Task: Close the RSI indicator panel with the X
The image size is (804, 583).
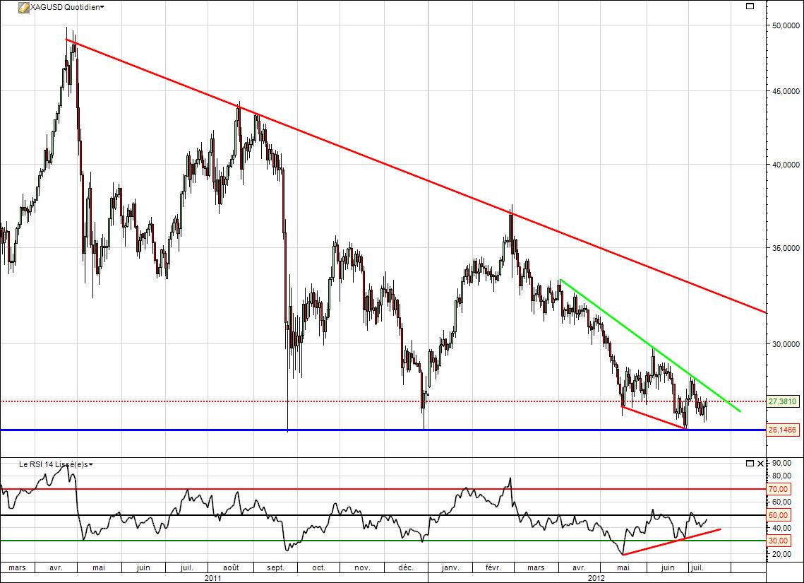Action: pyautogui.click(x=760, y=464)
